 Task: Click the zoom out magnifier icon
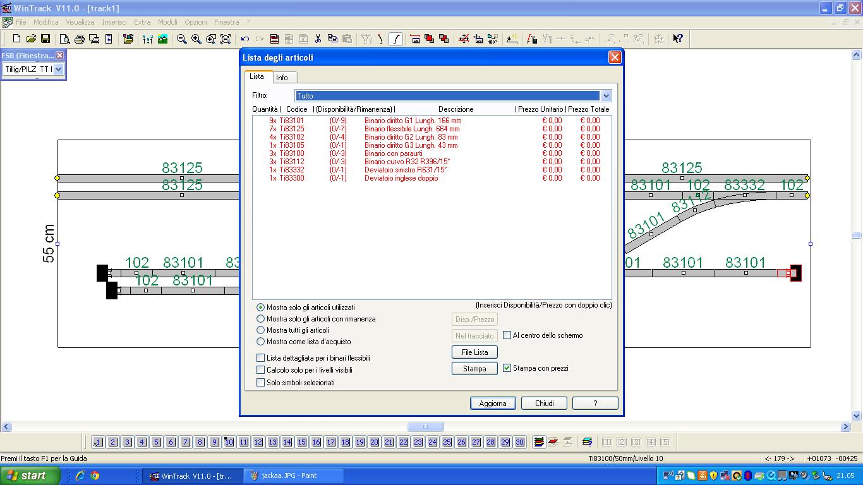click(x=181, y=39)
